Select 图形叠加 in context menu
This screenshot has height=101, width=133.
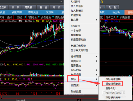(76, 65)
